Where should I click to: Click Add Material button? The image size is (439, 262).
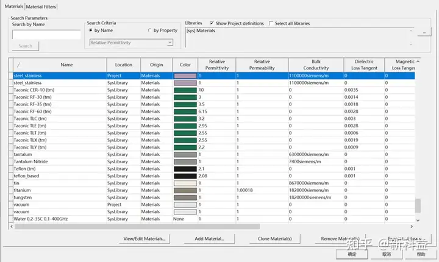click(209, 239)
